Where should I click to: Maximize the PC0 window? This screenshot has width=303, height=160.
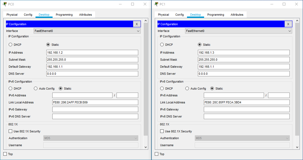pos(133,4)
